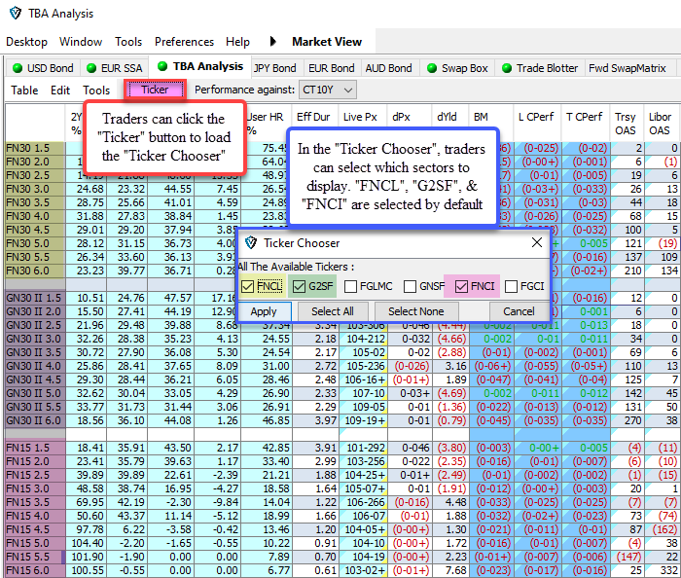Select the FN15 3.5 row label

coord(35,502)
